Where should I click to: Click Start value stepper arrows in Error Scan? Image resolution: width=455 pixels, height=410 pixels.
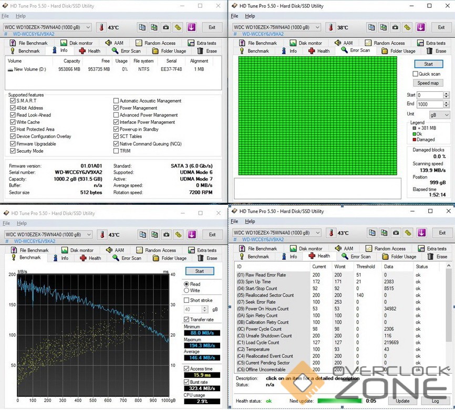tap(446, 95)
